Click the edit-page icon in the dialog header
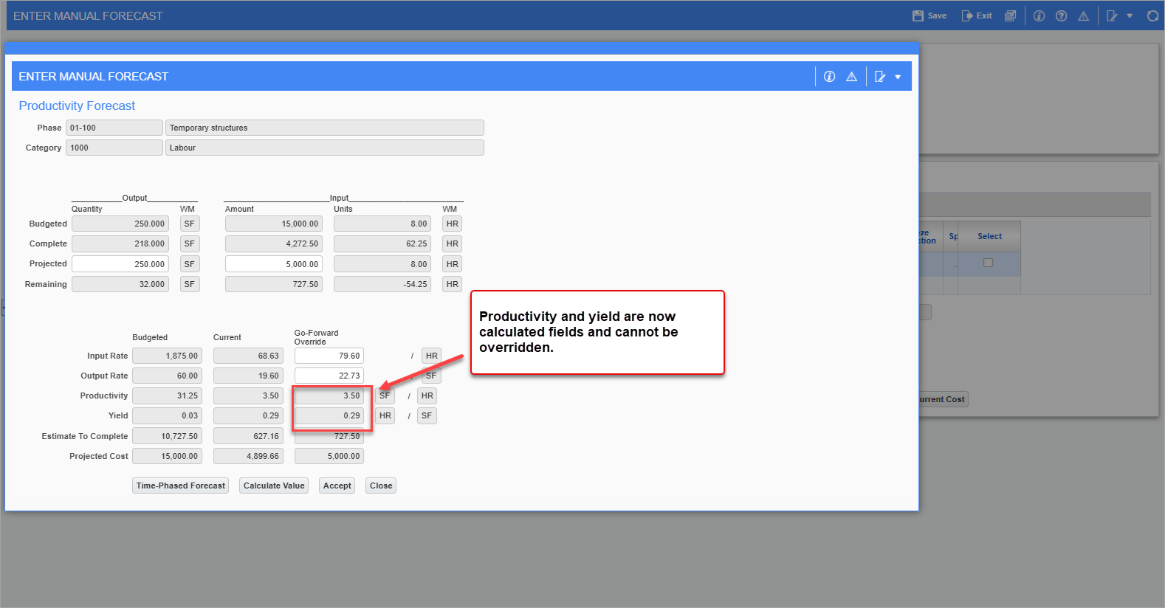Viewport: 1165px width, 608px height. click(x=880, y=77)
